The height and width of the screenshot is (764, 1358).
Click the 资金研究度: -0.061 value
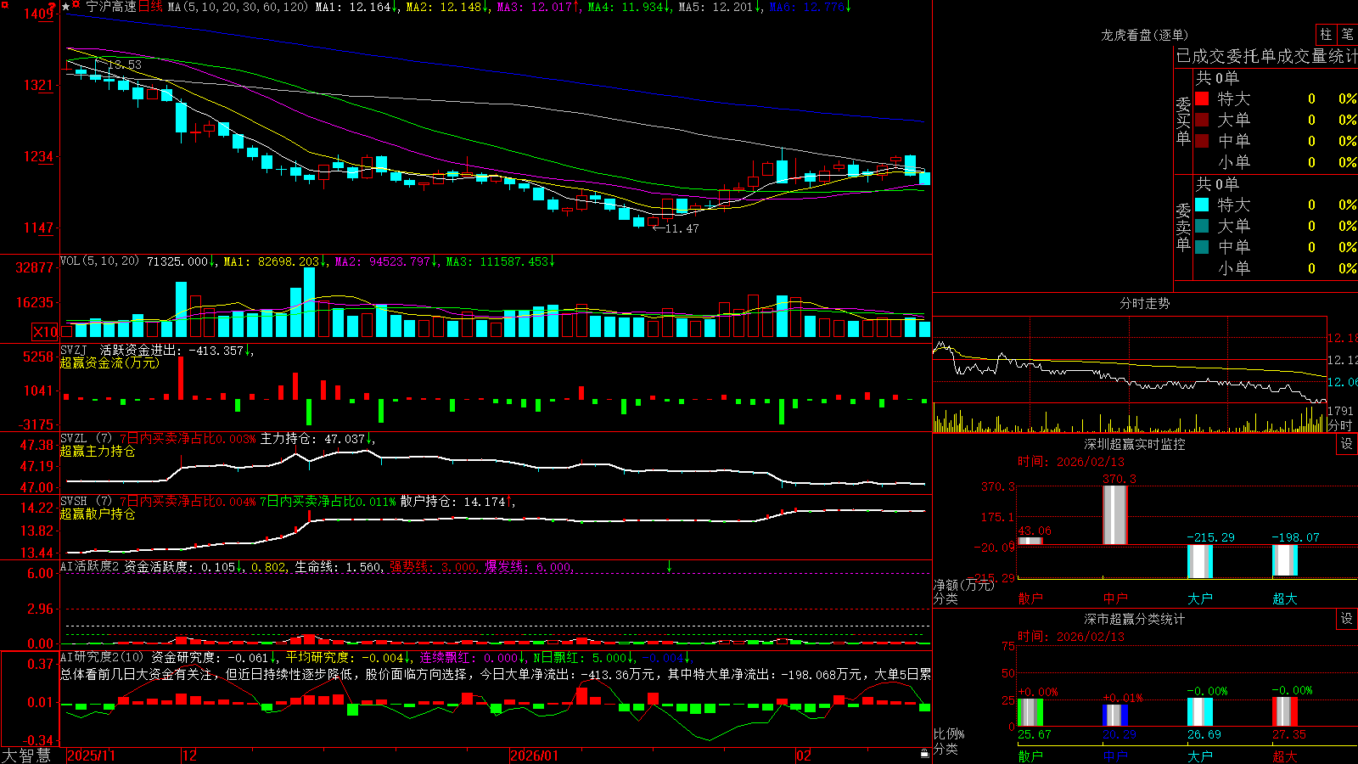[x=210, y=658]
